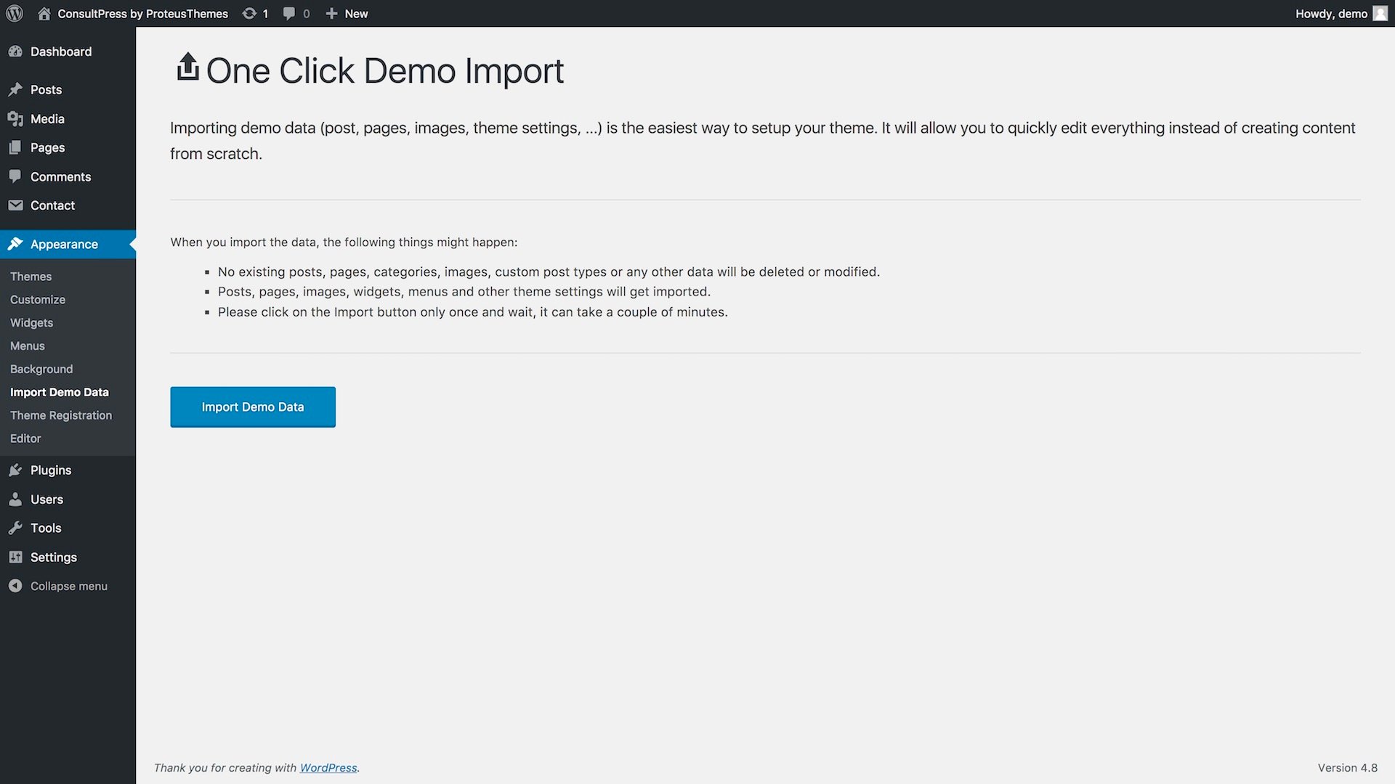
Task: Click the Users person icon
Action: pos(15,499)
